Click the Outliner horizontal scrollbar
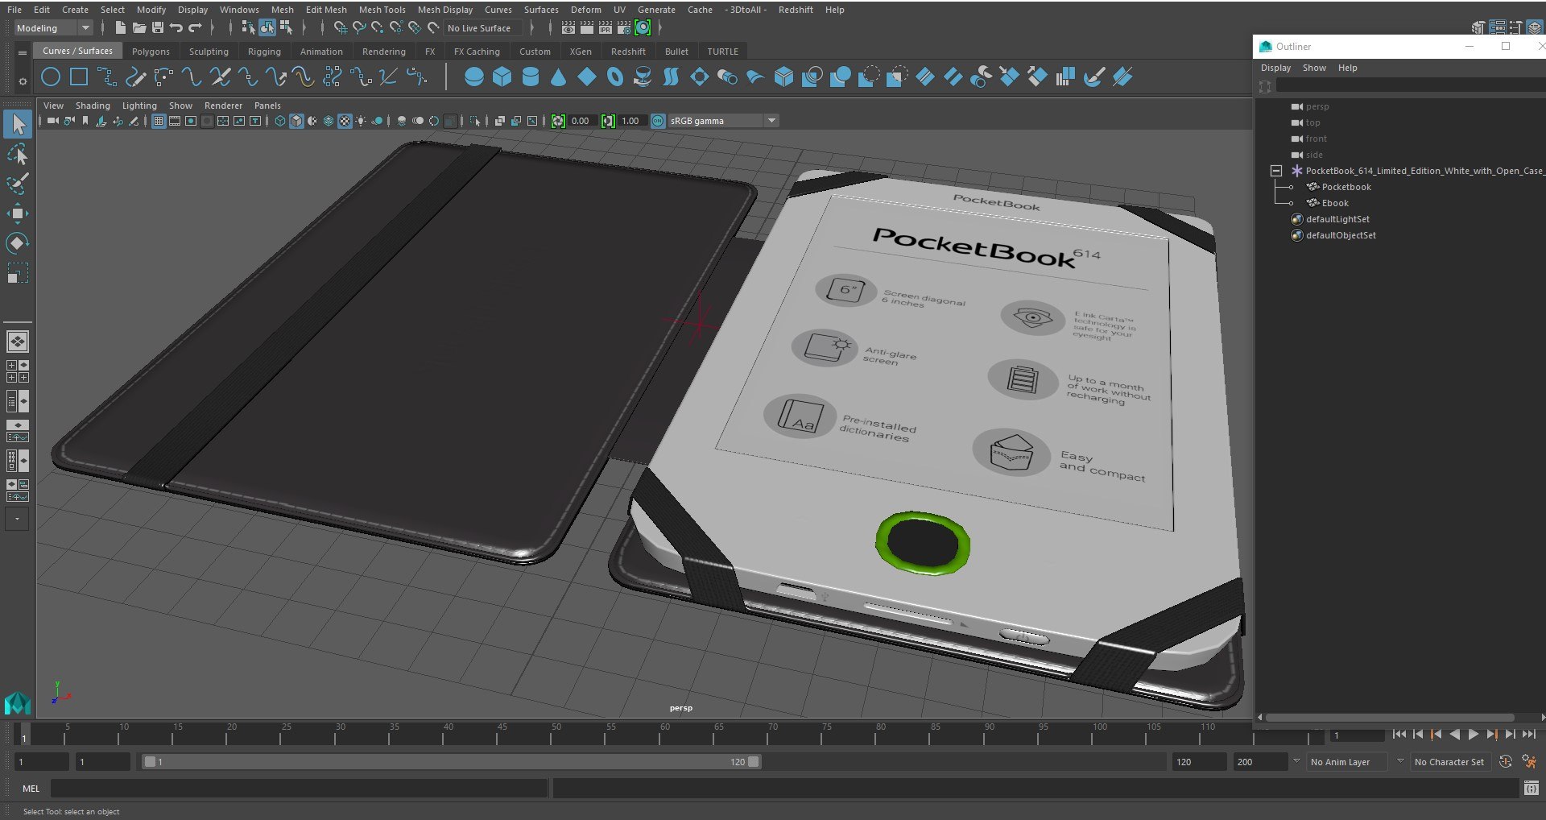1546x820 pixels. (x=1390, y=717)
